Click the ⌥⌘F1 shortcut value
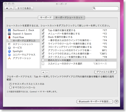126x112 pixels. (103, 54)
